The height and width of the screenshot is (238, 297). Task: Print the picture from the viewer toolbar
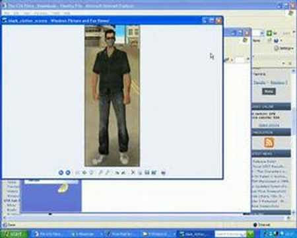[140, 173]
